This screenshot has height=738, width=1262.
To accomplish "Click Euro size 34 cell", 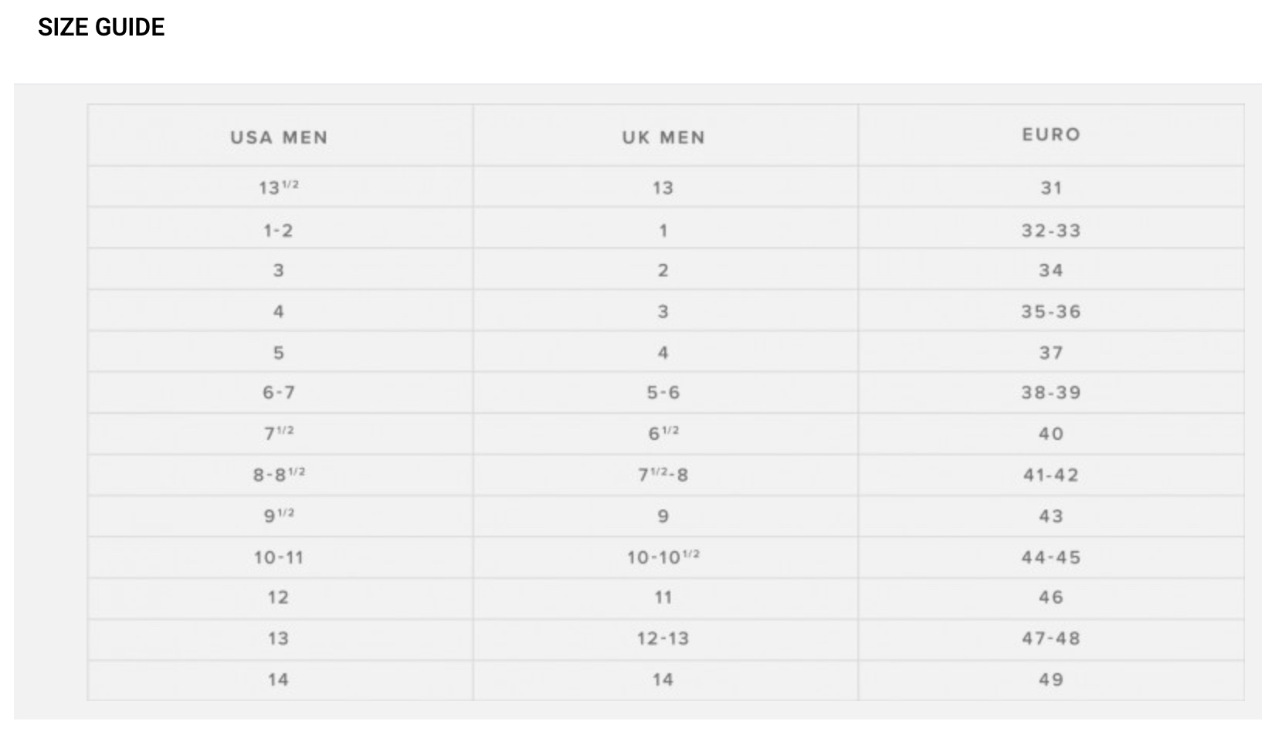I will click(x=1051, y=270).
